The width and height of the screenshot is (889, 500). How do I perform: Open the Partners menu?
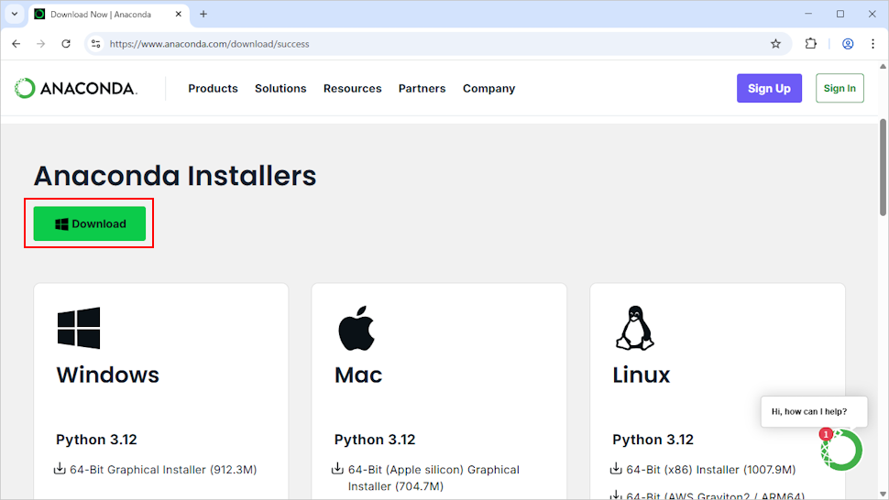423,88
